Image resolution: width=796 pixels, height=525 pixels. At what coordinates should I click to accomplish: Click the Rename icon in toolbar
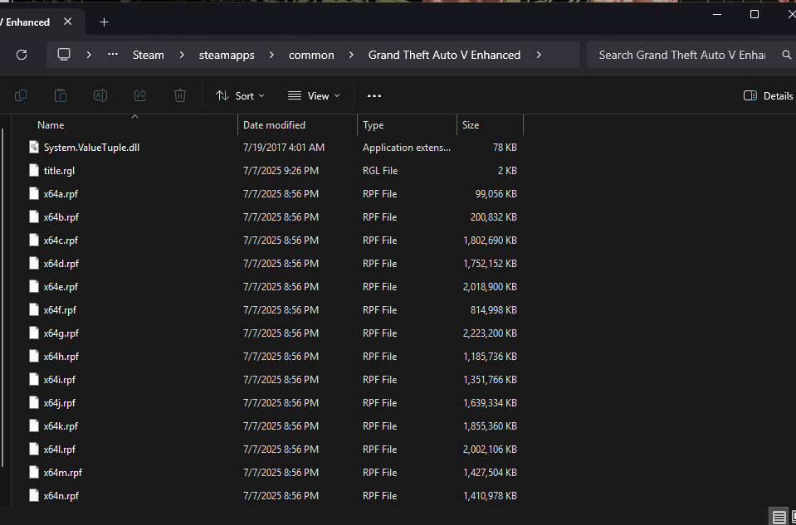[x=100, y=96]
